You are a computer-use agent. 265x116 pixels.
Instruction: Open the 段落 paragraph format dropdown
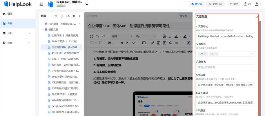click(122, 36)
